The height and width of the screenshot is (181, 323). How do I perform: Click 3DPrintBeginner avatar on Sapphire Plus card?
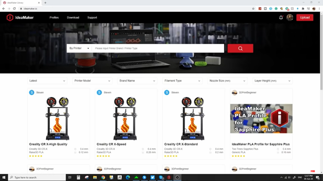235,92
